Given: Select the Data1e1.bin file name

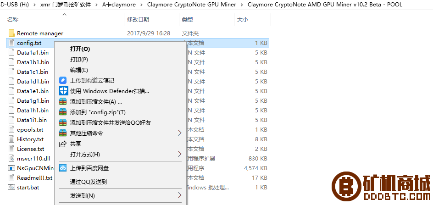Looking at the screenshot, I should click(x=33, y=91).
